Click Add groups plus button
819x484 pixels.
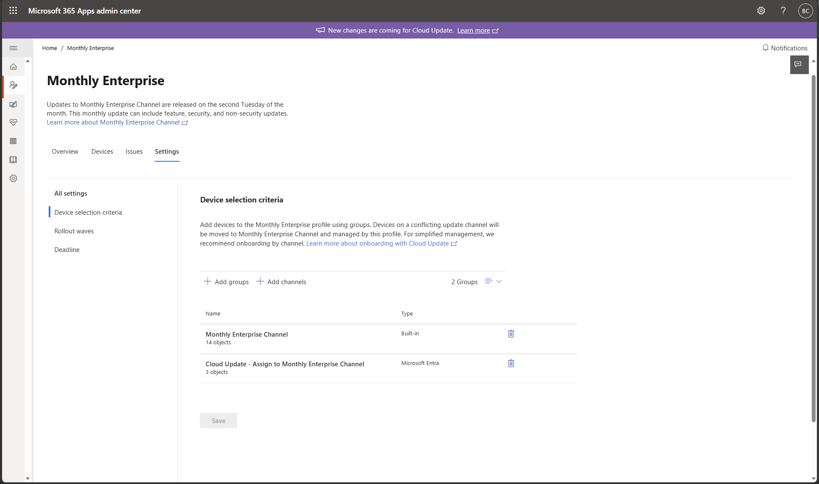[x=227, y=282]
